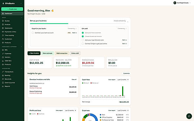
Task: Collapse the Sales section in sidebar
Action: [x=22, y=17]
